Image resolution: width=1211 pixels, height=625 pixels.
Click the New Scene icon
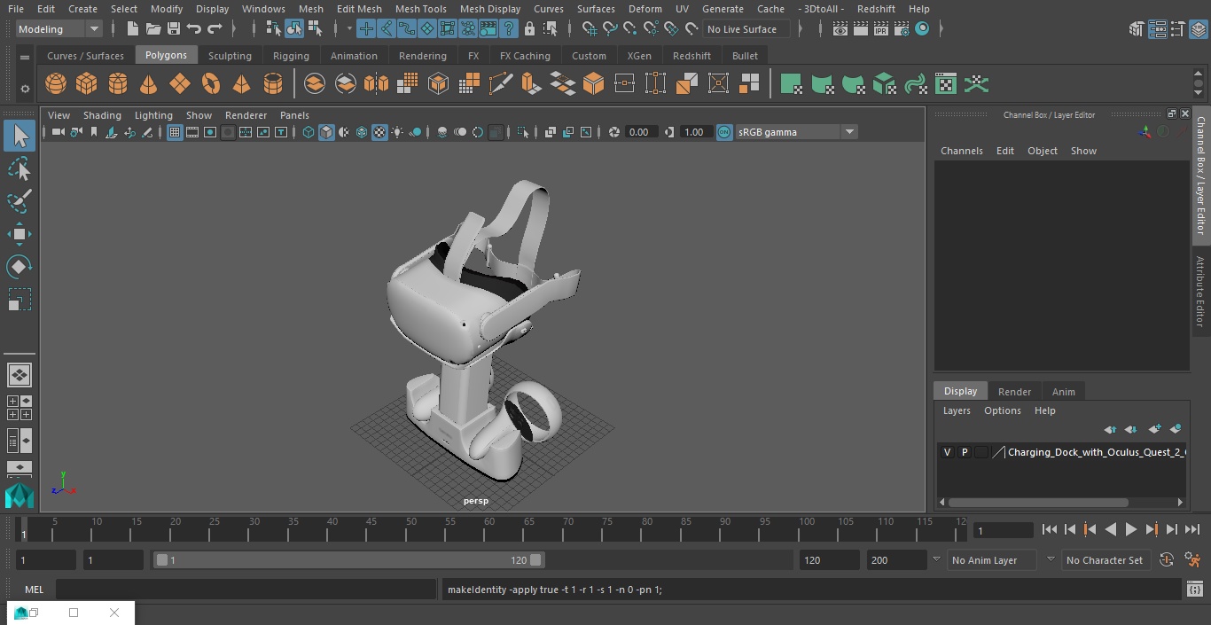coord(132,29)
